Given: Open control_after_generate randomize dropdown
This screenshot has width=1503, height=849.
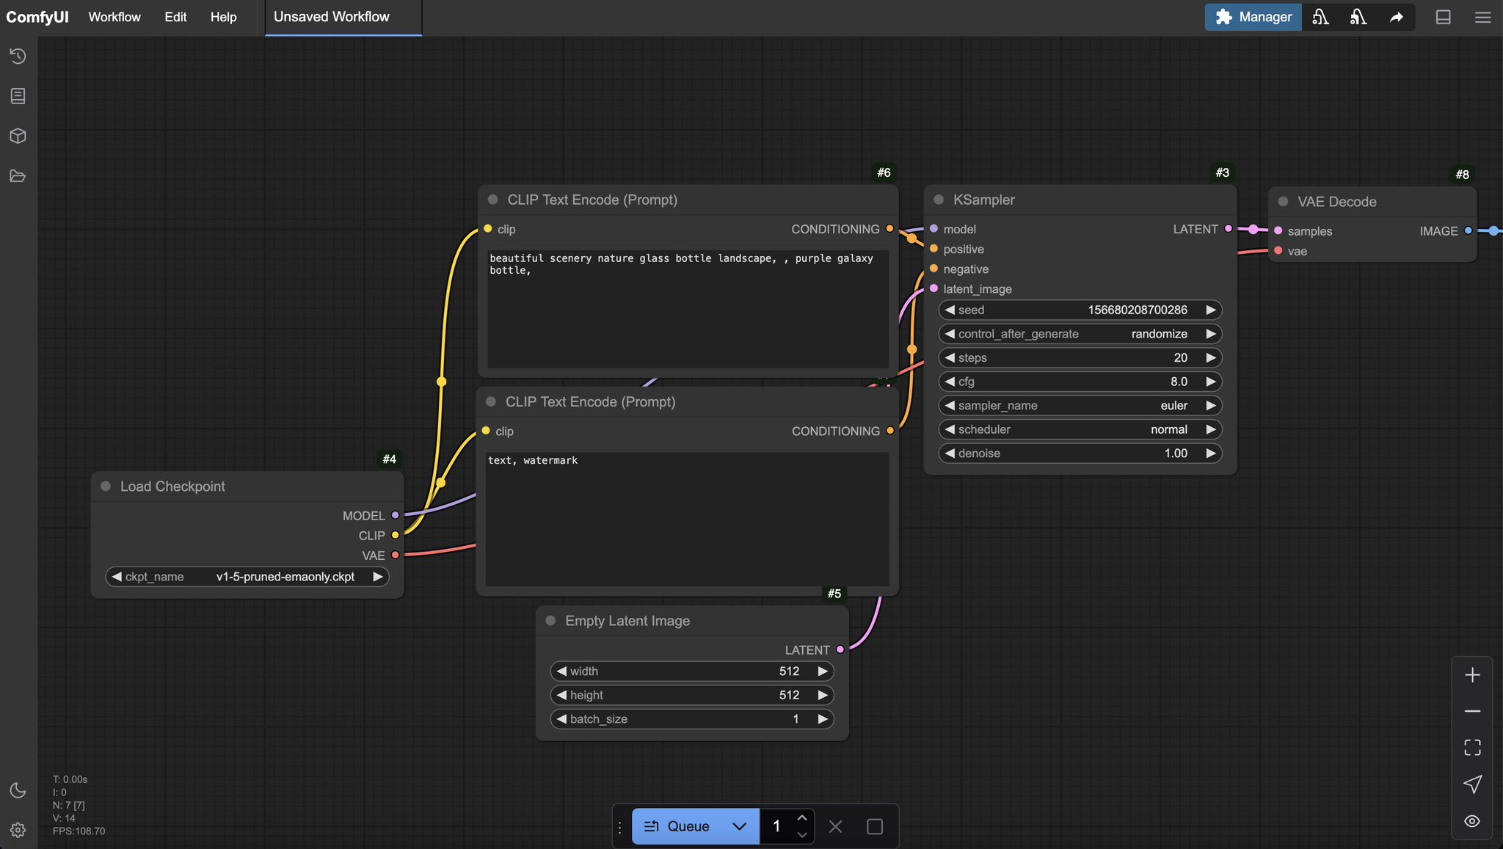Looking at the screenshot, I should pyautogui.click(x=1080, y=334).
